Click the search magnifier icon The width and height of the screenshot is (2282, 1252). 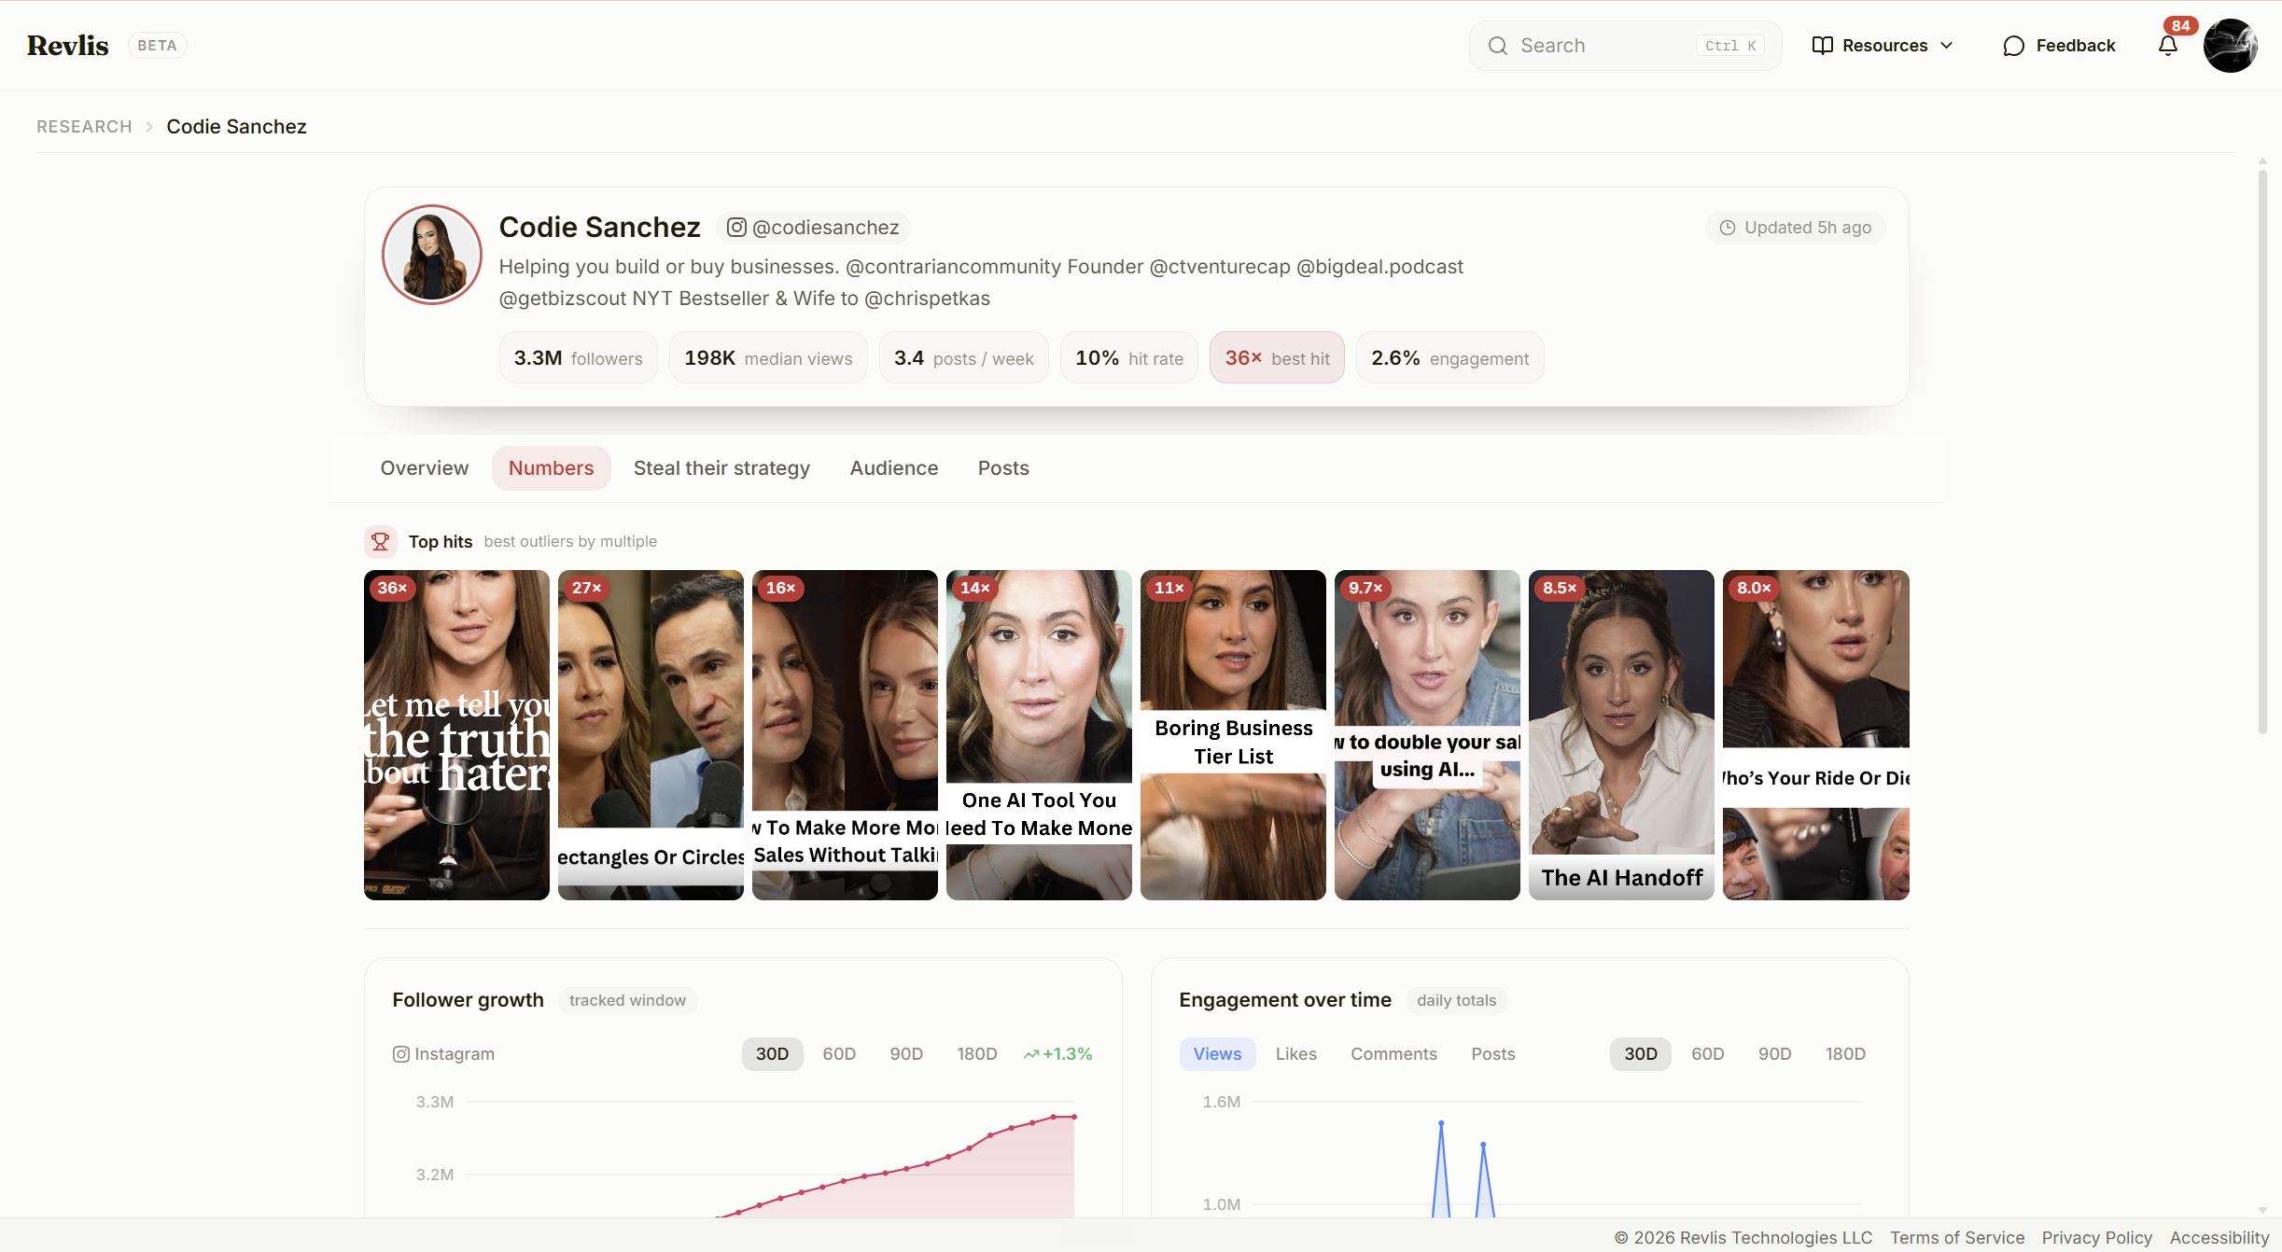pos(1497,46)
